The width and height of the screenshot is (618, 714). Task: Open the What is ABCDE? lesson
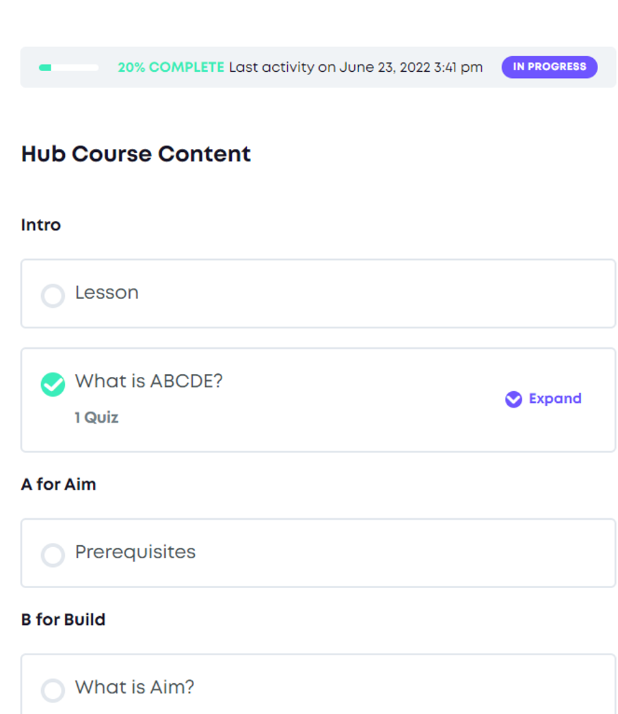point(149,381)
